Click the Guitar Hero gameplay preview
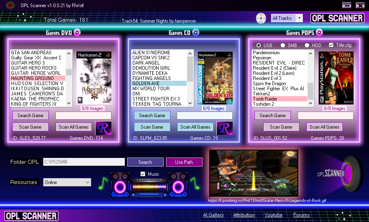369x222 pixels. (254, 173)
